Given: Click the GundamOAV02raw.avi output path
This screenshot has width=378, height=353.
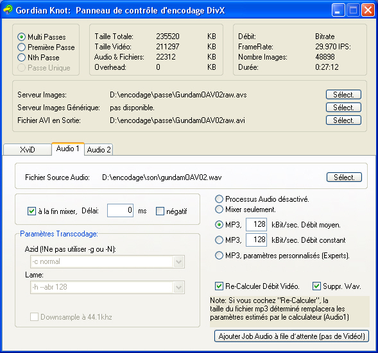Looking at the screenshot, I should pyautogui.click(x=177, y=120).
